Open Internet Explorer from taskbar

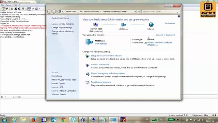pos(14,120)
